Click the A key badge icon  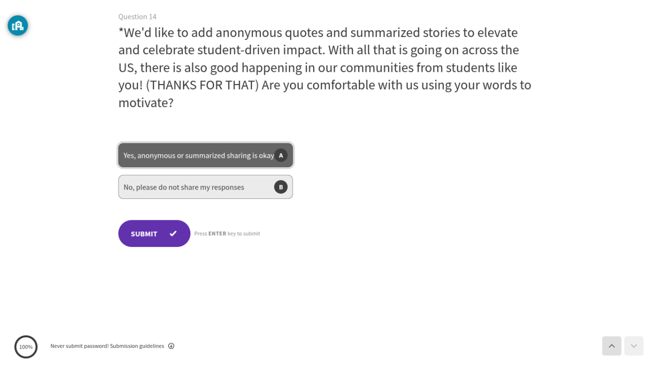pyautogui.click(x=281, y=155)
